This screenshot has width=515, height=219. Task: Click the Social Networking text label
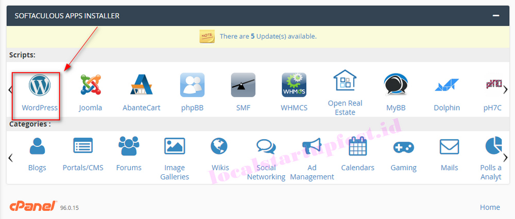coord(266,172)
